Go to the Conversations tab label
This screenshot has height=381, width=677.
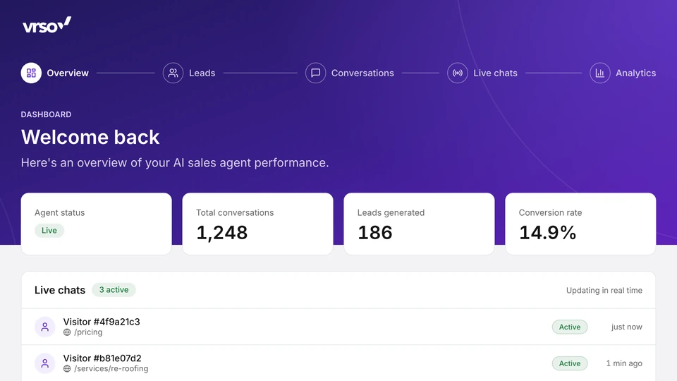click(x=362, y=73)
